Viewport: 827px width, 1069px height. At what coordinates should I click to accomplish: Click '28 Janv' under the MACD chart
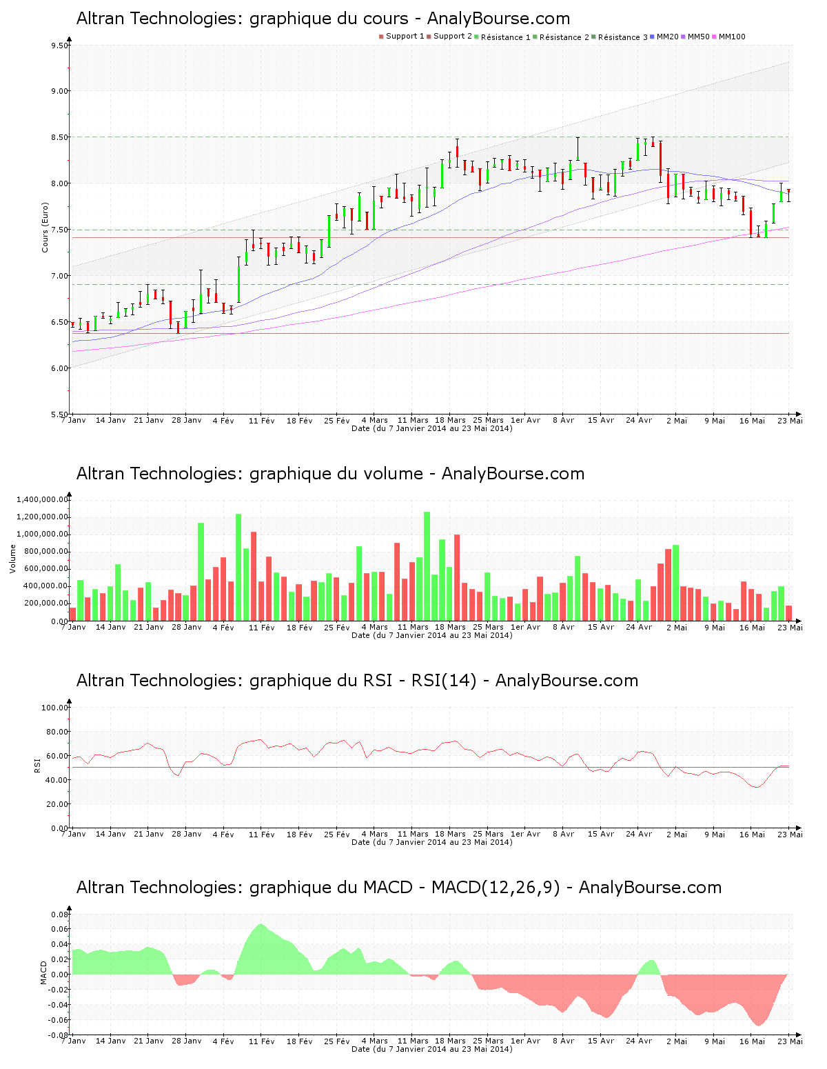coord(187,1041)
